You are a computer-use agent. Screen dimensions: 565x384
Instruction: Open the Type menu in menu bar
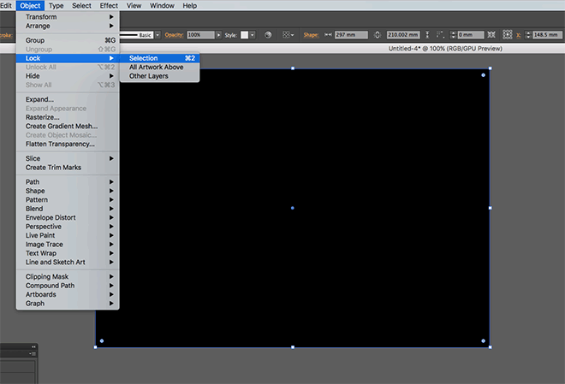coord(56,5)
